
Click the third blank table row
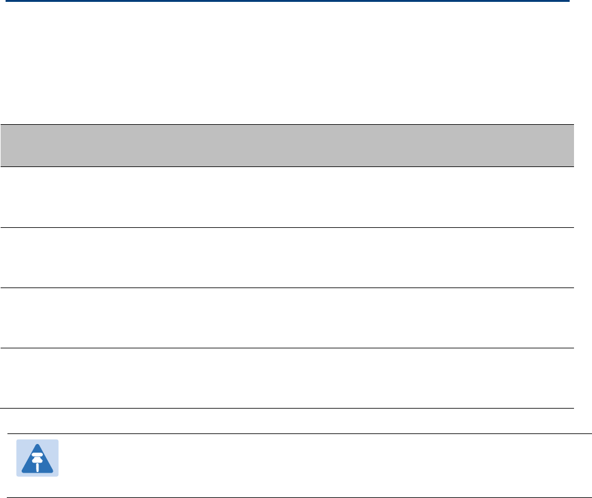click(x=287, y=318)
